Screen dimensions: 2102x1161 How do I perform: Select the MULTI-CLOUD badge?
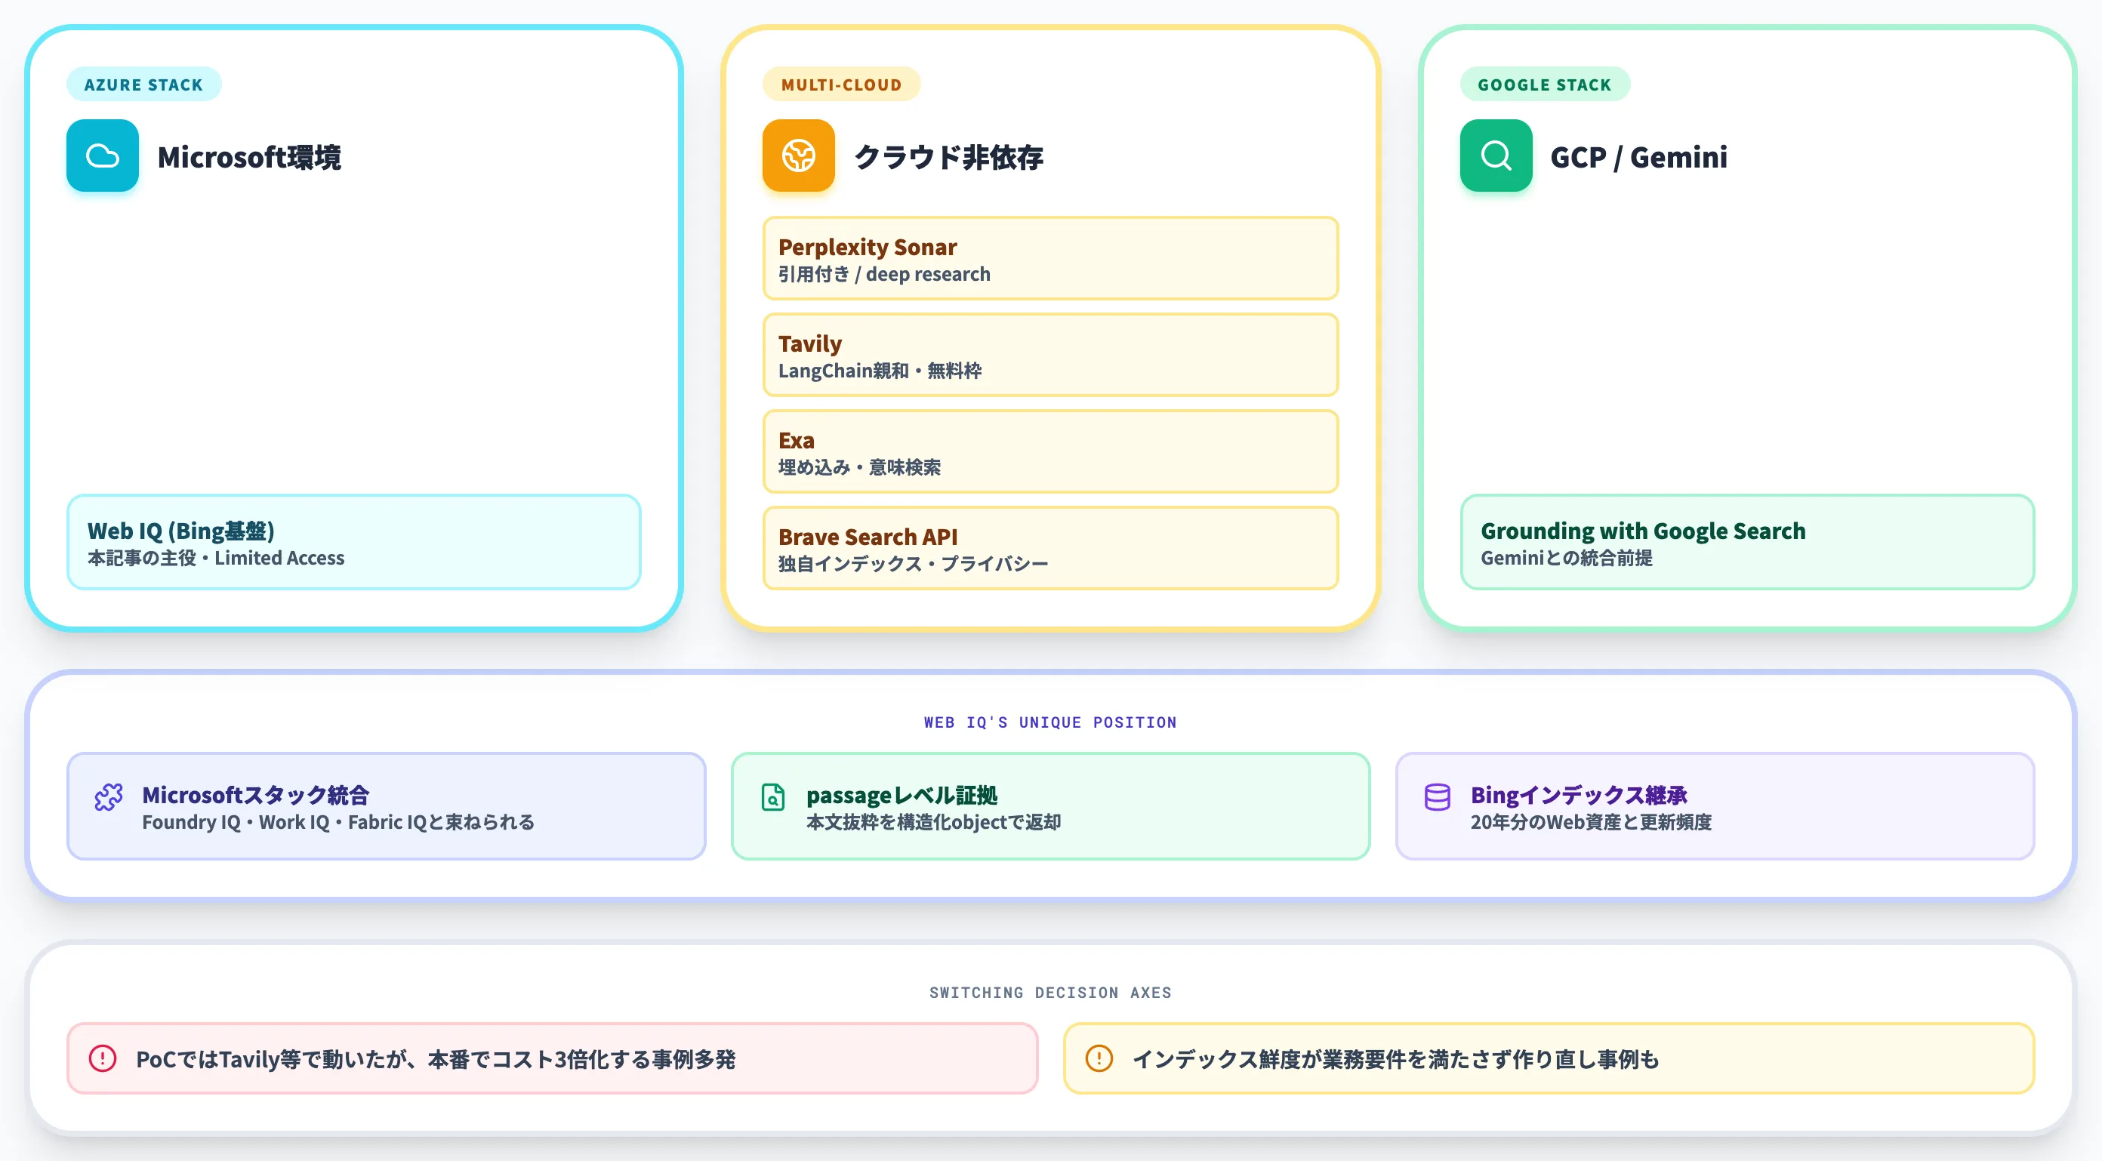[841, 84]
